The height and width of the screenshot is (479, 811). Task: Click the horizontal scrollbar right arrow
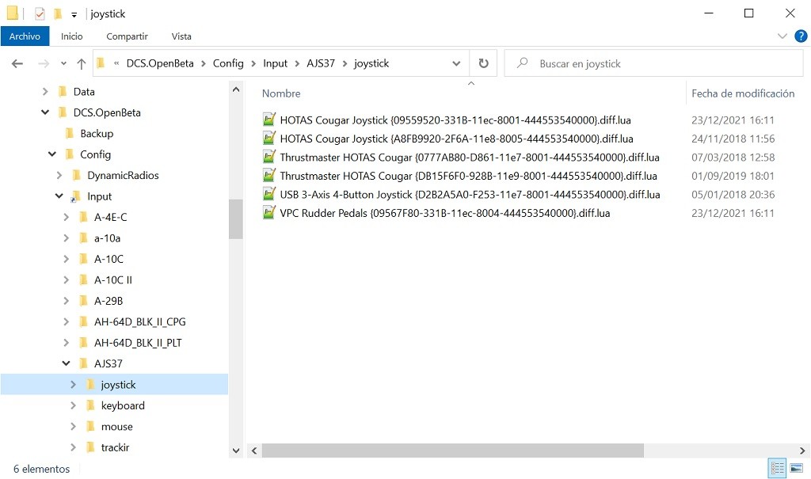802,450
